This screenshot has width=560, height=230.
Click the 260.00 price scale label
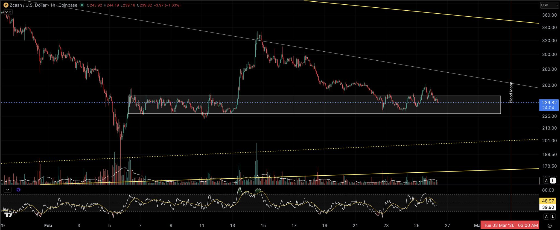(549, 85)
